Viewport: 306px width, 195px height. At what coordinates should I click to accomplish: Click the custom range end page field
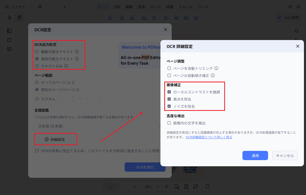[x=93, y=99]
